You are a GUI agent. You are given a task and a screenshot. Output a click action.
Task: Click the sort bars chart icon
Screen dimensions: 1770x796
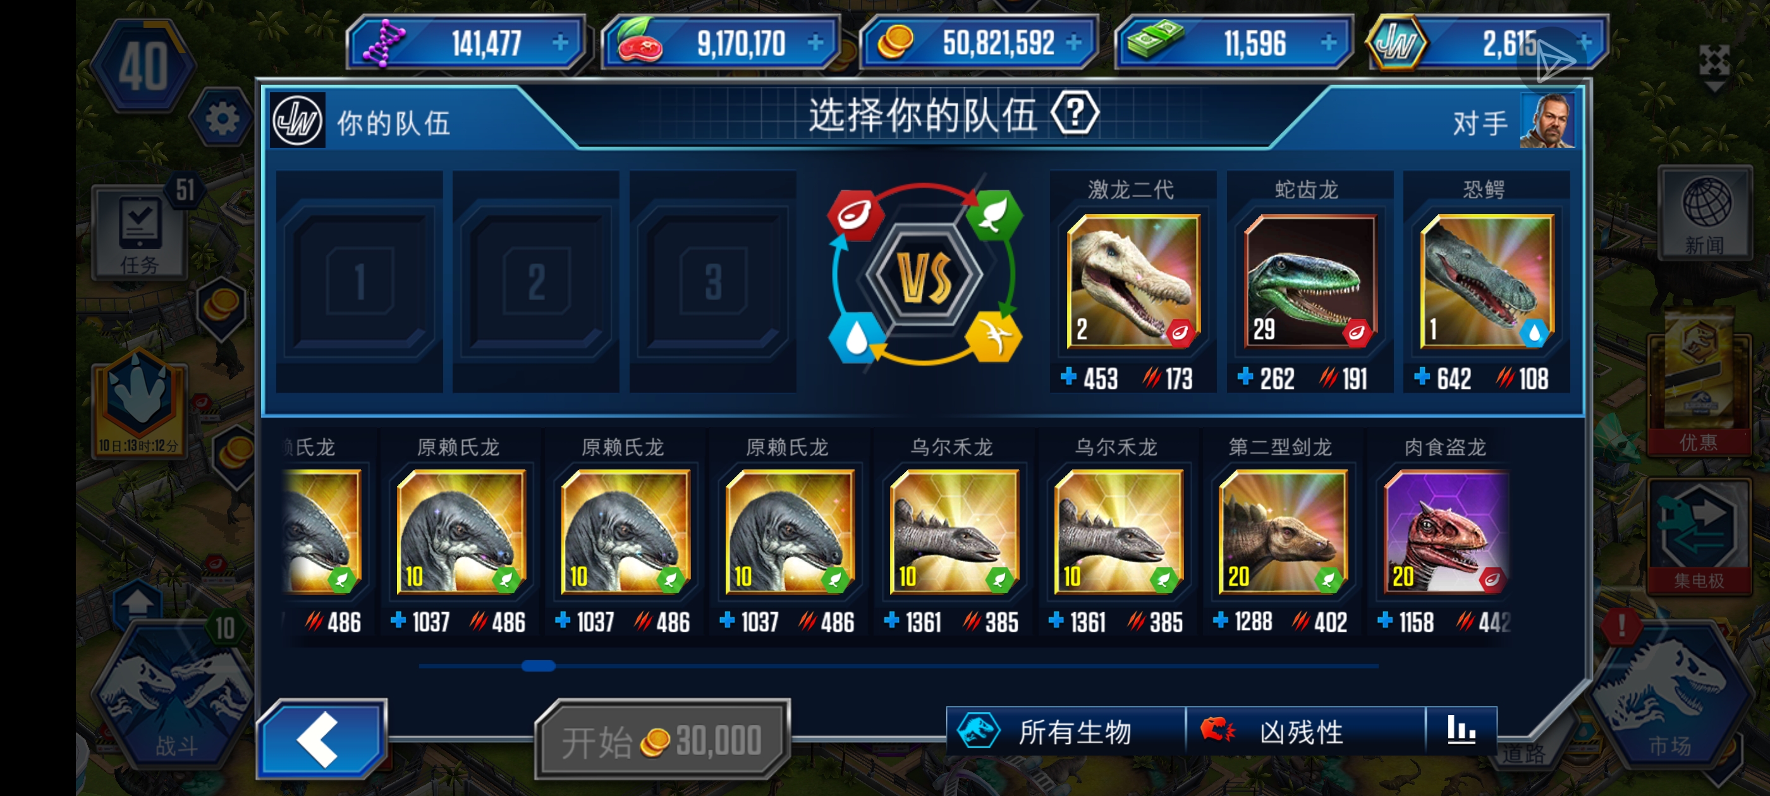tap(1461, 730)
